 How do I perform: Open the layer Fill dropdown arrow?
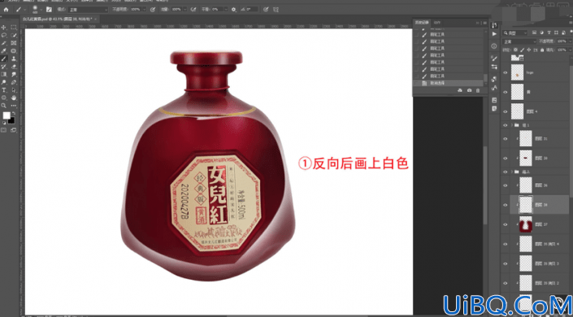pyautogui.click(x=570, y=50)
